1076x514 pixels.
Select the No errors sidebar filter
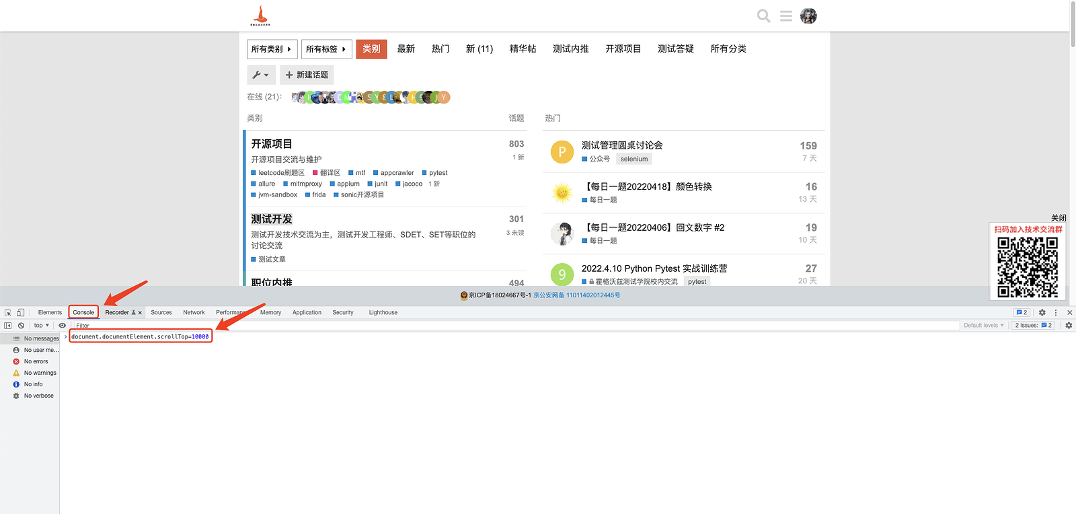30,361
